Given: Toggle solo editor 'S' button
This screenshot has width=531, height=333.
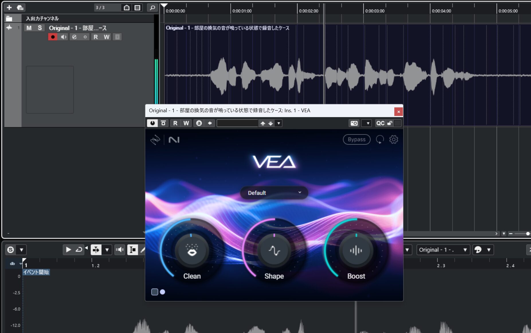Looking at the screenshot, I should (x=11, y=250).
